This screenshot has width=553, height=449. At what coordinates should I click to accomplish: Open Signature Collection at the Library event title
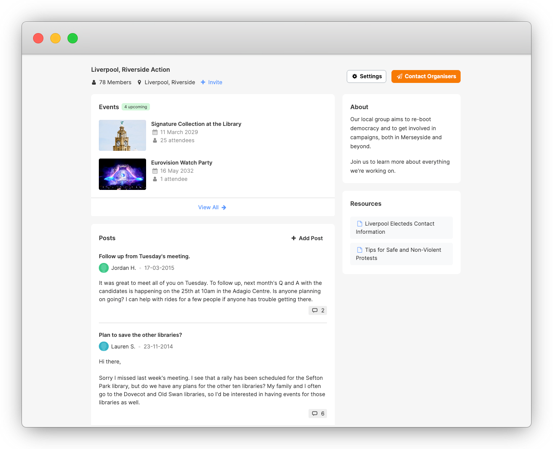[196, 124]
